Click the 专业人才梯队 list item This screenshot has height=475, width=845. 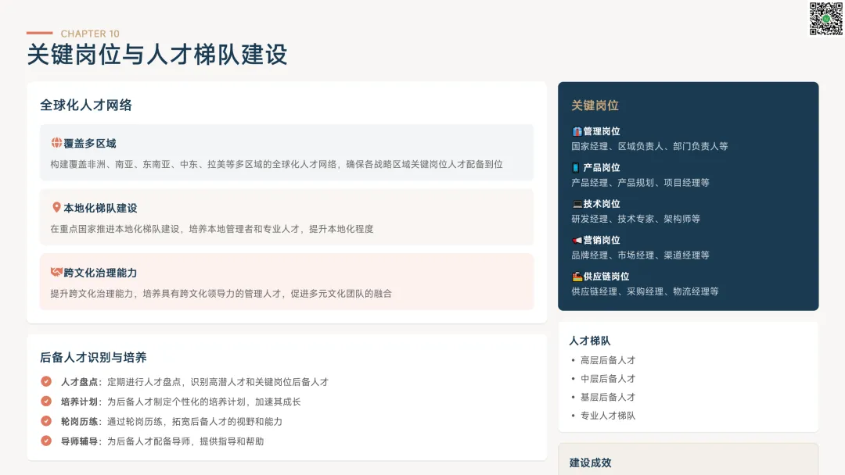608,416
